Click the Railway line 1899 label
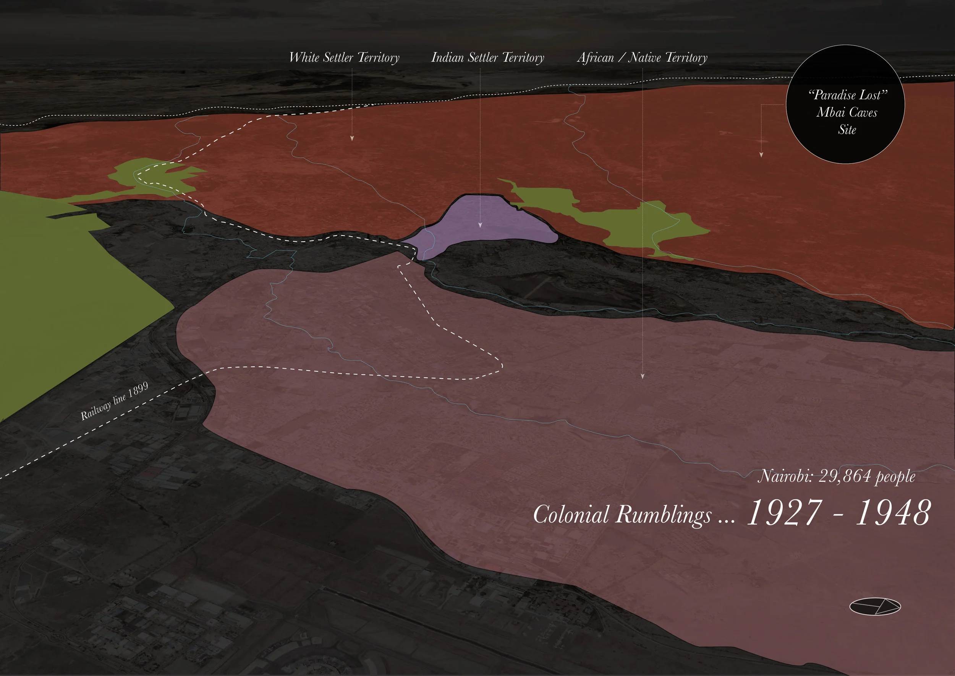 [114, 401]
